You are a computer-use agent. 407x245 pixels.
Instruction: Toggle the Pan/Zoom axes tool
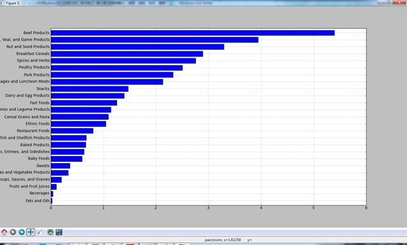pos(31,232)
